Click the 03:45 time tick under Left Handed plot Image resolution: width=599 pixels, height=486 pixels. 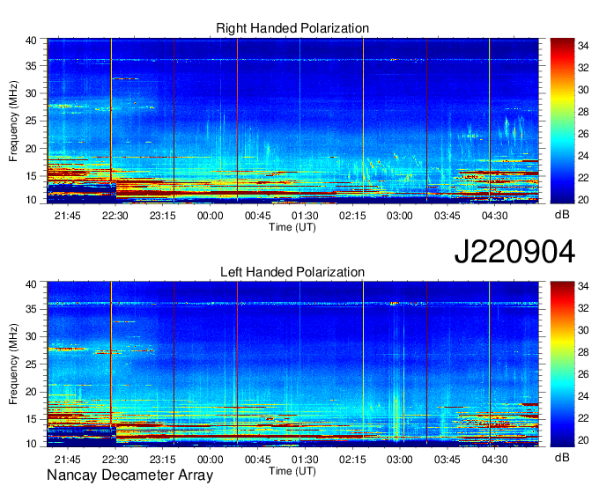447,460
